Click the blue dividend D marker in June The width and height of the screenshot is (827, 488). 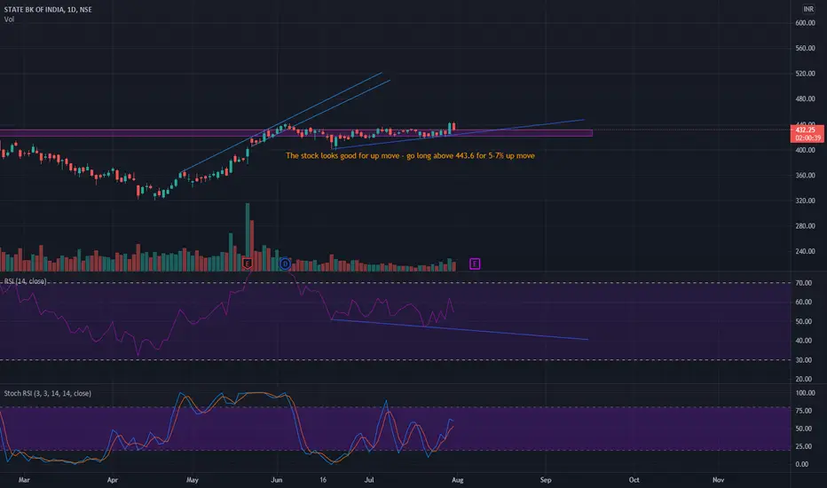point(285,264)
